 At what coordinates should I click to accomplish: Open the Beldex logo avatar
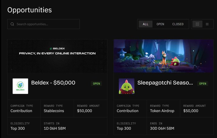(20, 86)
